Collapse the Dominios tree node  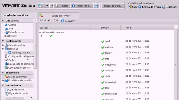pos(3,49)
